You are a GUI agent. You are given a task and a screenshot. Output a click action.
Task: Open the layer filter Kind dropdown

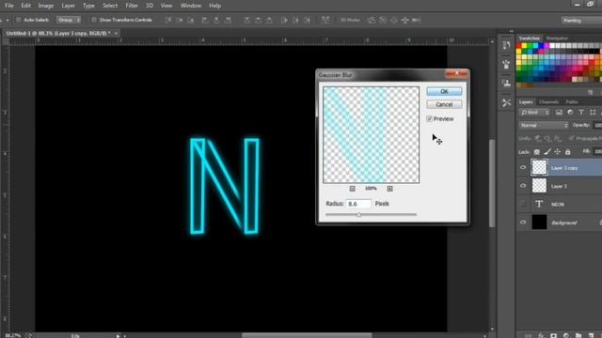[534, 113]
